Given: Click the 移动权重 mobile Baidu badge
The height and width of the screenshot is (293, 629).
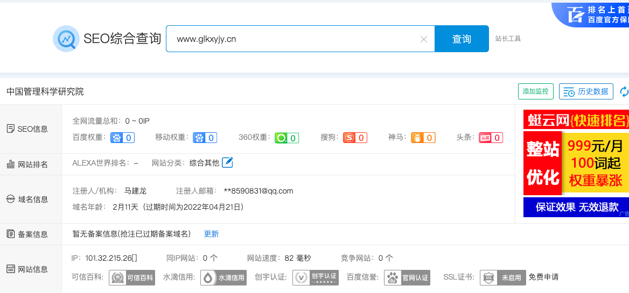Looking at the screenshot, I should click(x=205, y=138).
